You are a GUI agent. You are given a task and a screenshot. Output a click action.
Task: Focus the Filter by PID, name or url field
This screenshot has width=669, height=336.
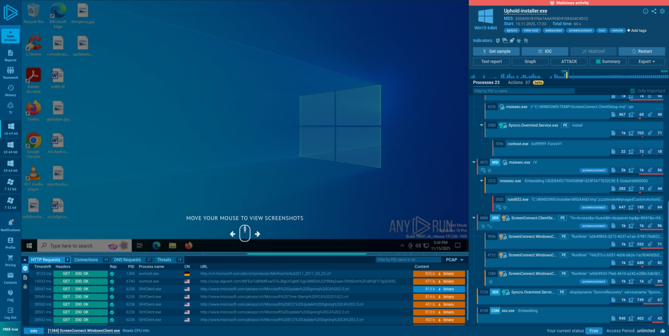click(408, 260)
